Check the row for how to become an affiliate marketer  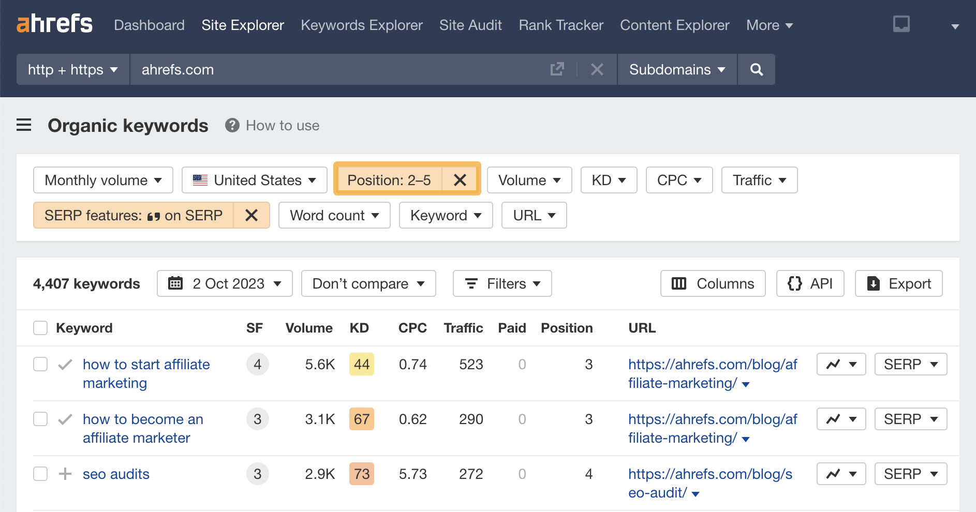[x=40, y=419]
